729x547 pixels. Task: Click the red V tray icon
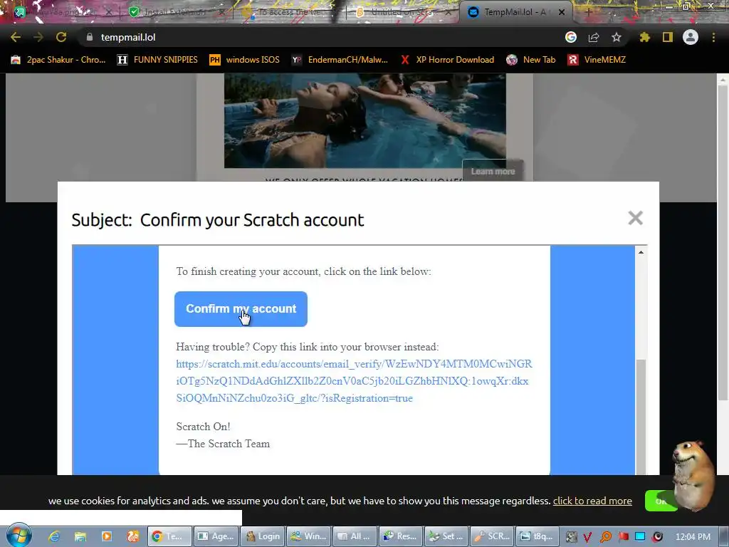click(x=587, y=537)
